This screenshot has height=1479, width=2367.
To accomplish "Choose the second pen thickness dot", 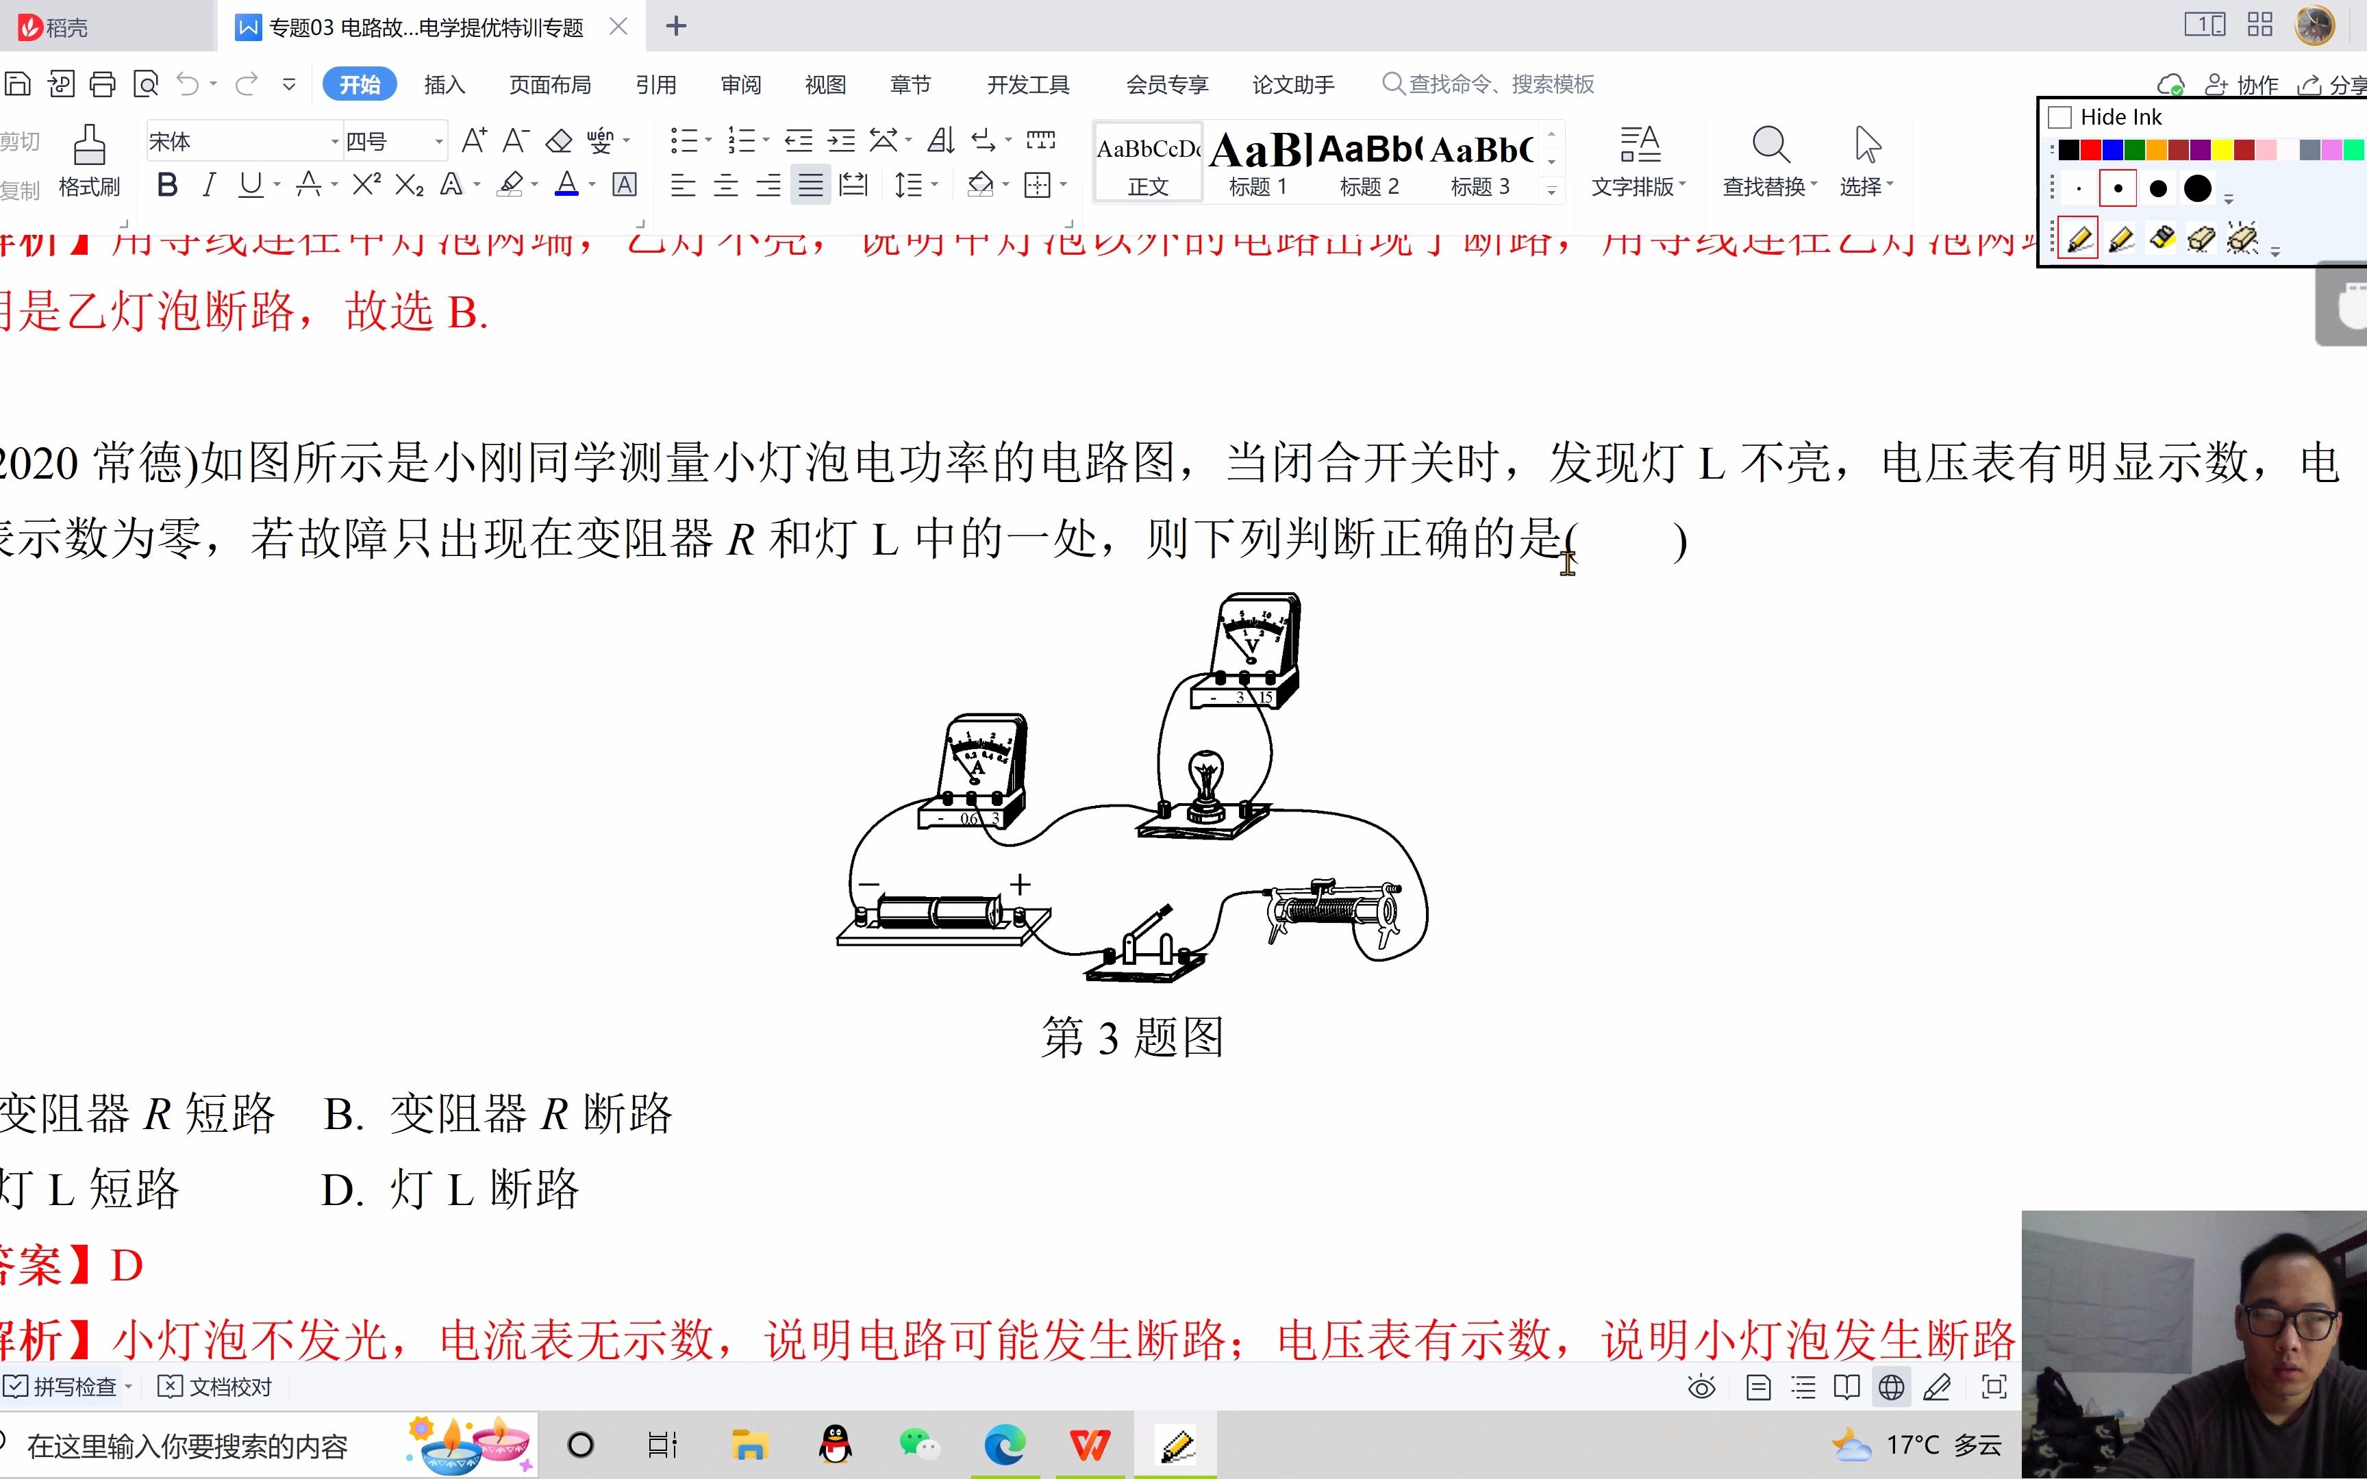I will click(x=2118, y=189).
